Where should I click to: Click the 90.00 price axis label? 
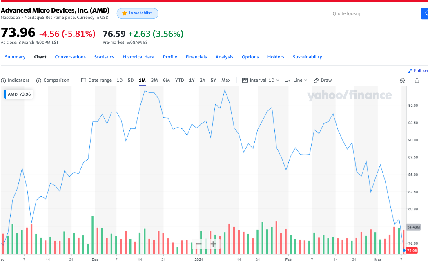pyautogui.click(x=413, y=140)
